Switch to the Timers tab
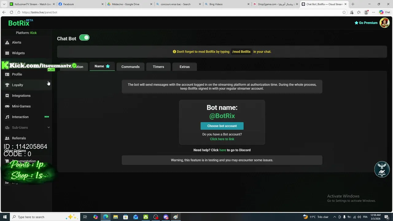393x221 pixels. coord(158,67)
